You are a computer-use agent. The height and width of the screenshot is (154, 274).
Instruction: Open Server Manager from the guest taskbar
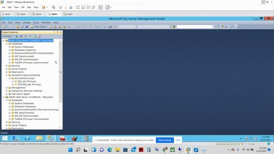[15, 139]
